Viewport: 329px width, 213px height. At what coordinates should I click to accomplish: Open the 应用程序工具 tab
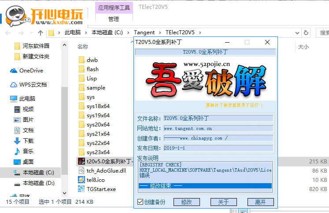(x=114, y=7)
